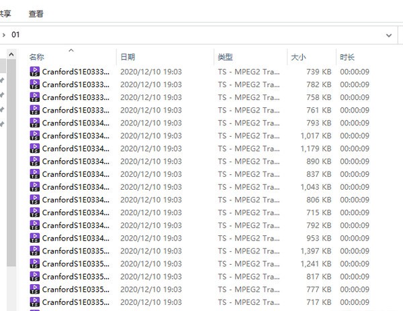Select the file name in the 739 KB row
This screenshot has width=403, height=311.
click(x=75, y=72)
